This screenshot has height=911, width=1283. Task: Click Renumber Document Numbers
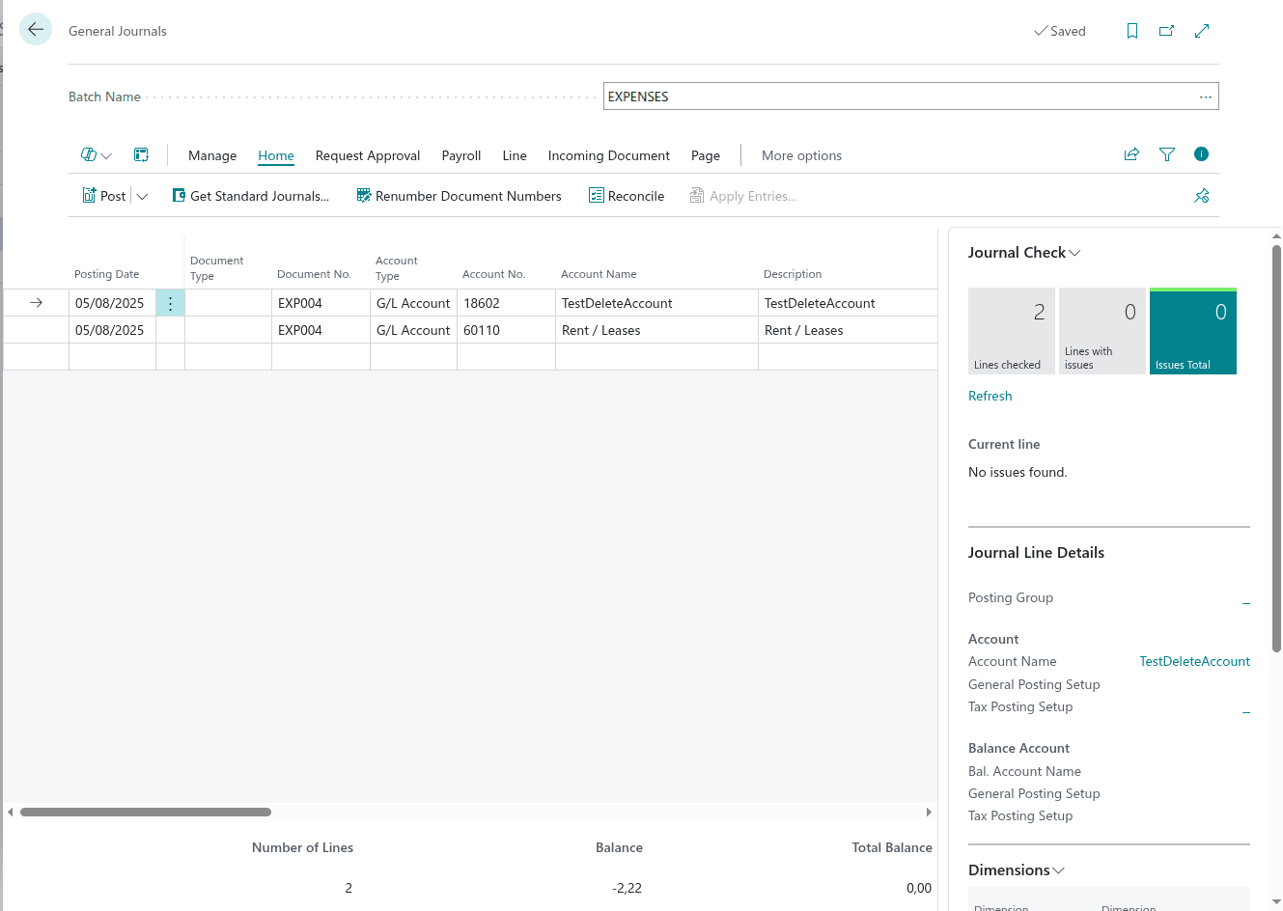coord(459,196)
